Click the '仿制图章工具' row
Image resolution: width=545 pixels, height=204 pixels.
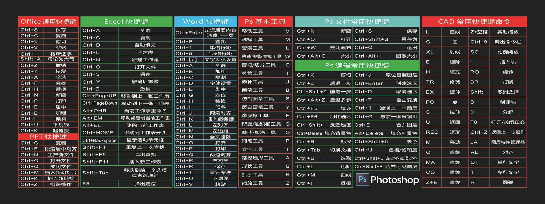(265, 99)
